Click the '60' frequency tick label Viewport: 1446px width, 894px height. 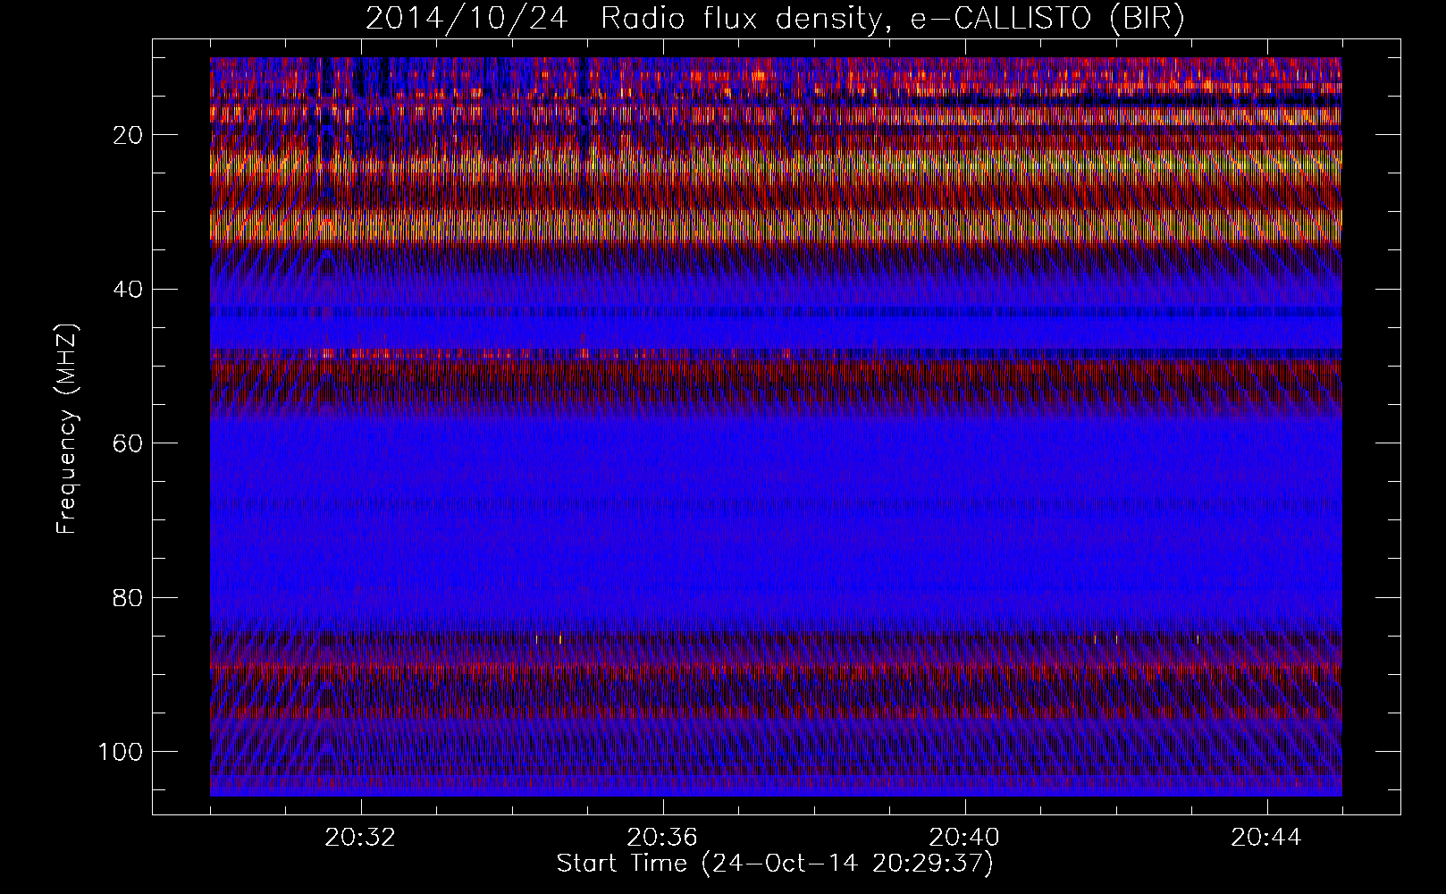(x=127, y=443)
